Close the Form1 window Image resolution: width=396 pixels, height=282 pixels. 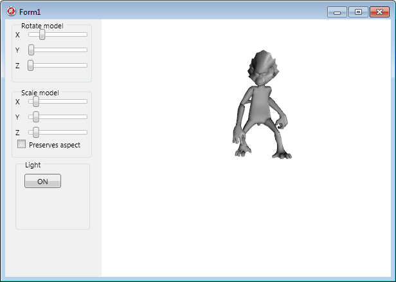pyautogui.click(x=379, y=12)
